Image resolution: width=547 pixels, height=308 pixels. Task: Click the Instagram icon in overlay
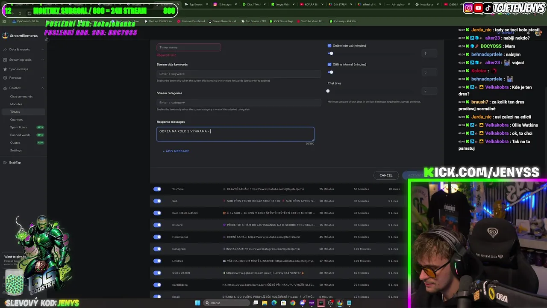click(468, 8)
